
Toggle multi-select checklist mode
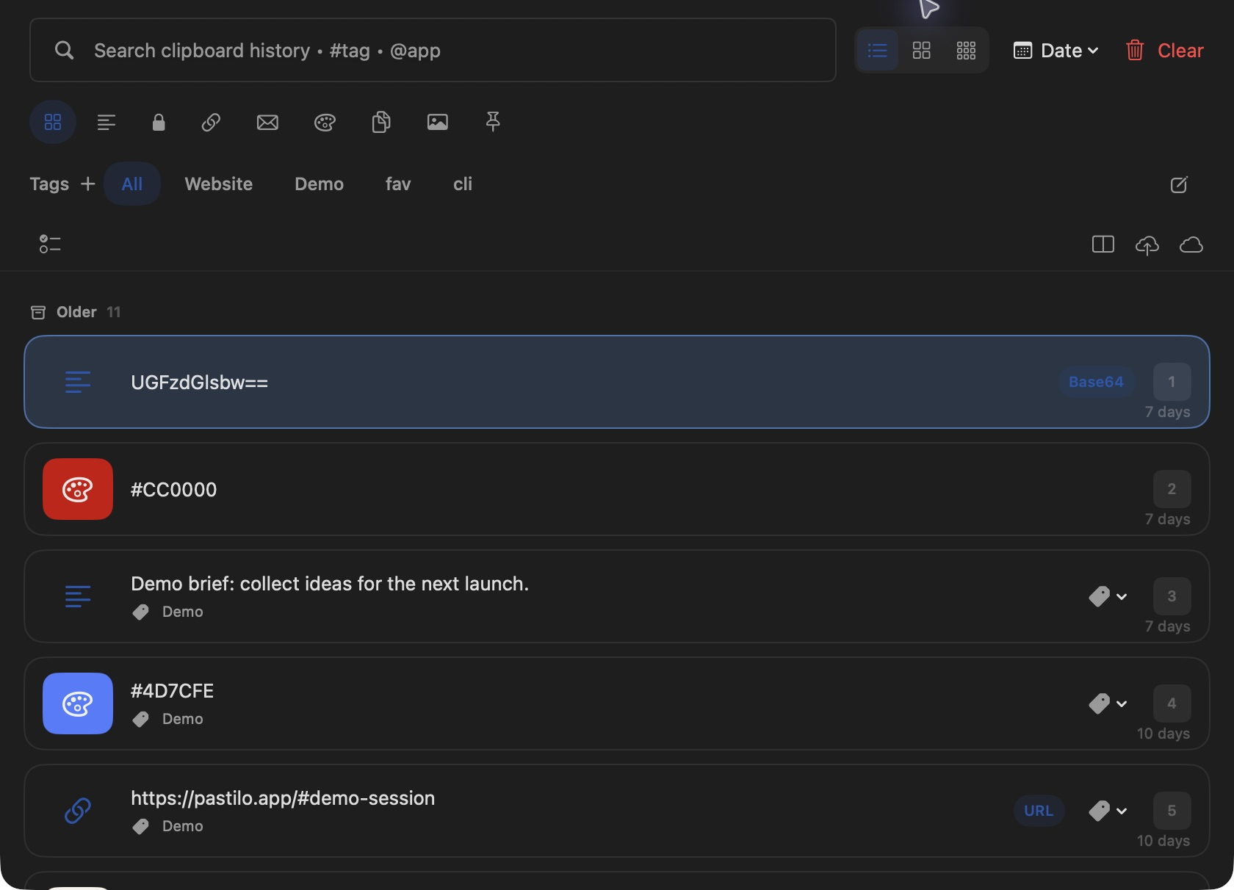click(50, 244)
